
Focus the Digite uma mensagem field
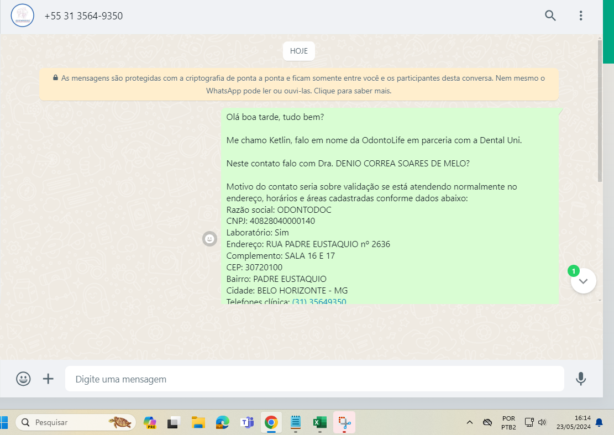pyautogui.click(x=314, y=379)
